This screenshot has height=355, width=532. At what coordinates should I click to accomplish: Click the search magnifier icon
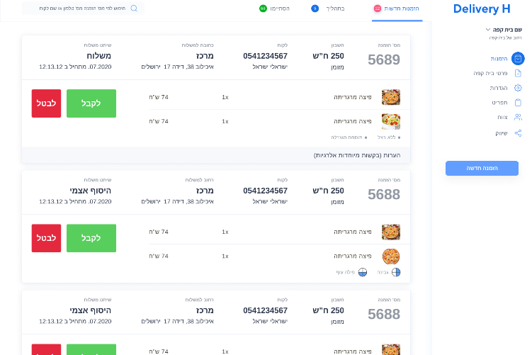(x=134, y=9)
